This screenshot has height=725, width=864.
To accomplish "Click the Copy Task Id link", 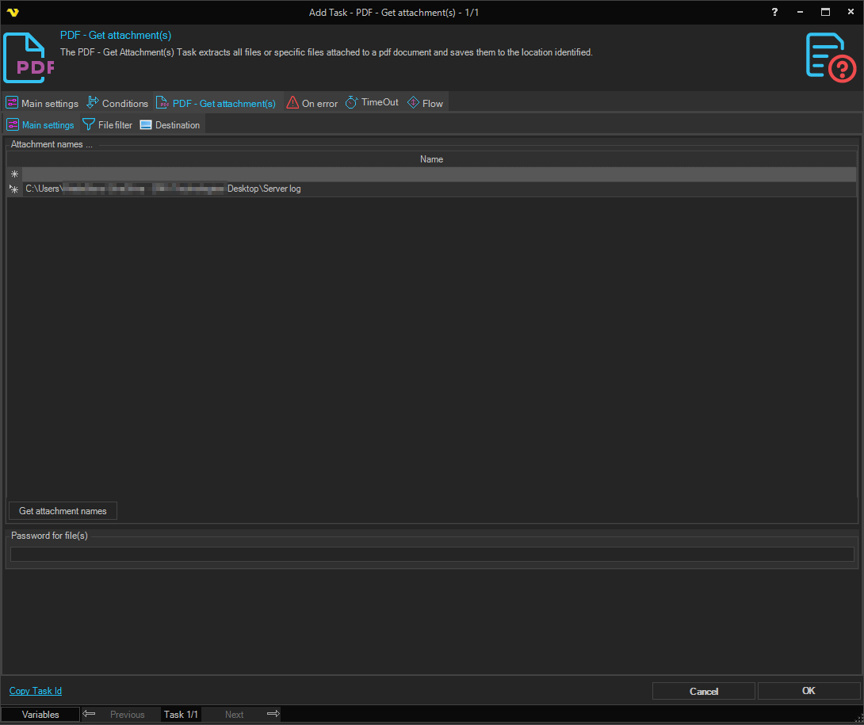I will [x=36, y=691].
